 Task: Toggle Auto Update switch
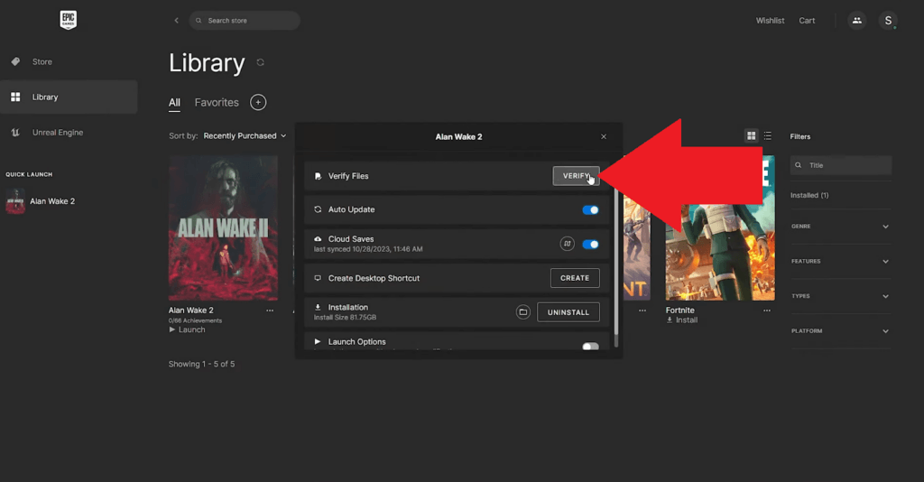point(590,210)
